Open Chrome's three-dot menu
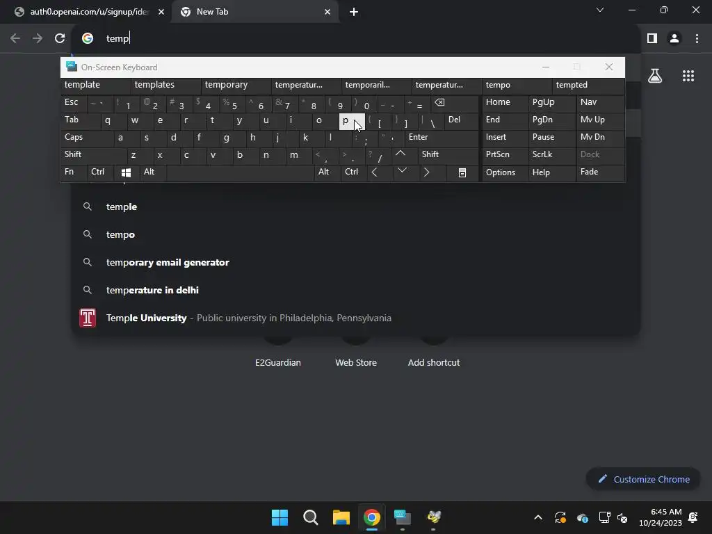Image resolution: width=712 pixels, height=534 pixels. coord(697,39)
